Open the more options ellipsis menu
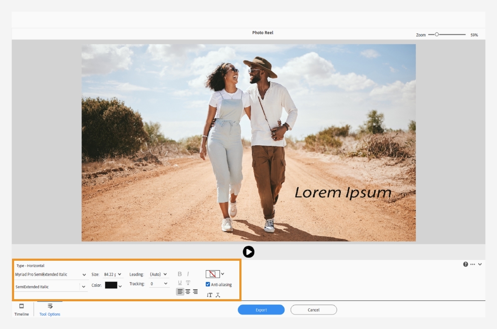 click(x=472, y=265)
